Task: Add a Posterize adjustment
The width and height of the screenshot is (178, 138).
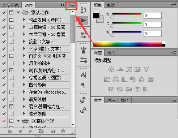Action: 120,89
